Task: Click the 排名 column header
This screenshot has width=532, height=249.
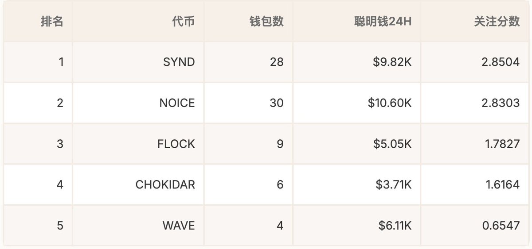Action: coord(52,21)
